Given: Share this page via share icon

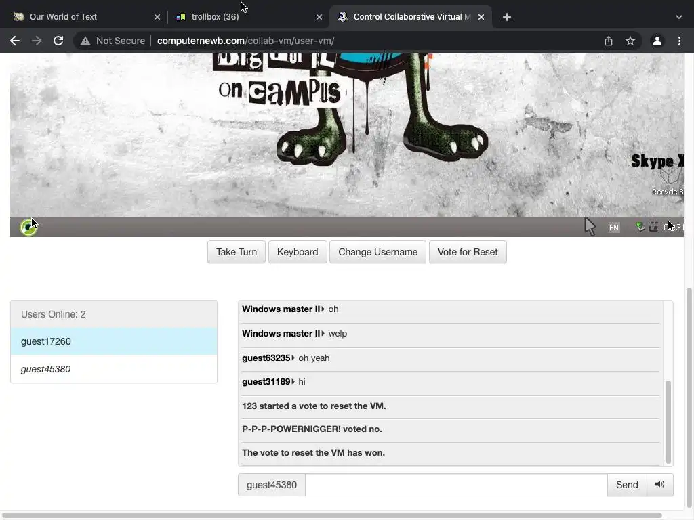Looking at the screenshot, I should (x=609, y=41).
